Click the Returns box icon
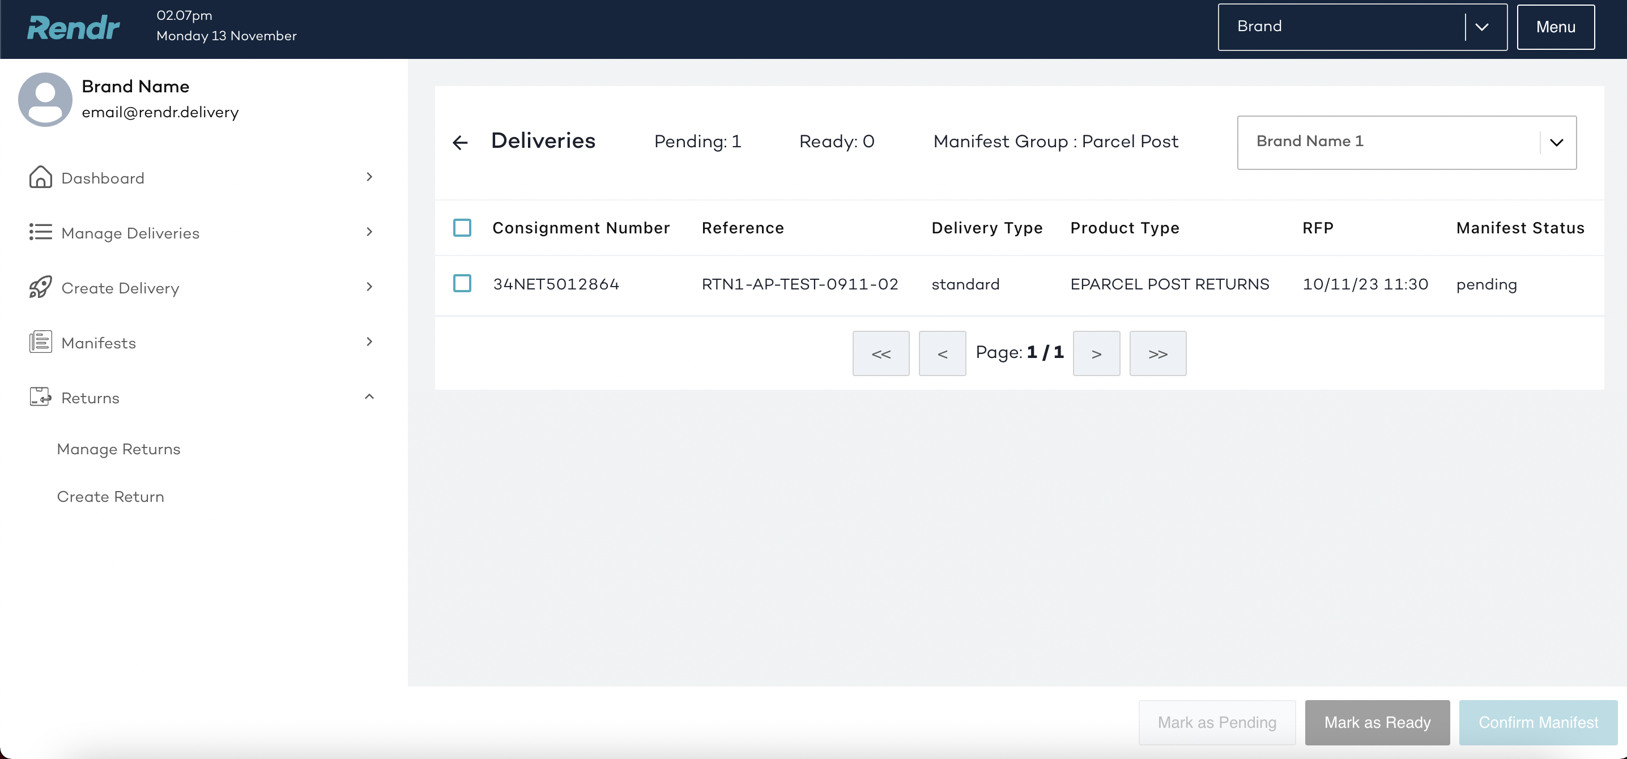 pos(40,396)
